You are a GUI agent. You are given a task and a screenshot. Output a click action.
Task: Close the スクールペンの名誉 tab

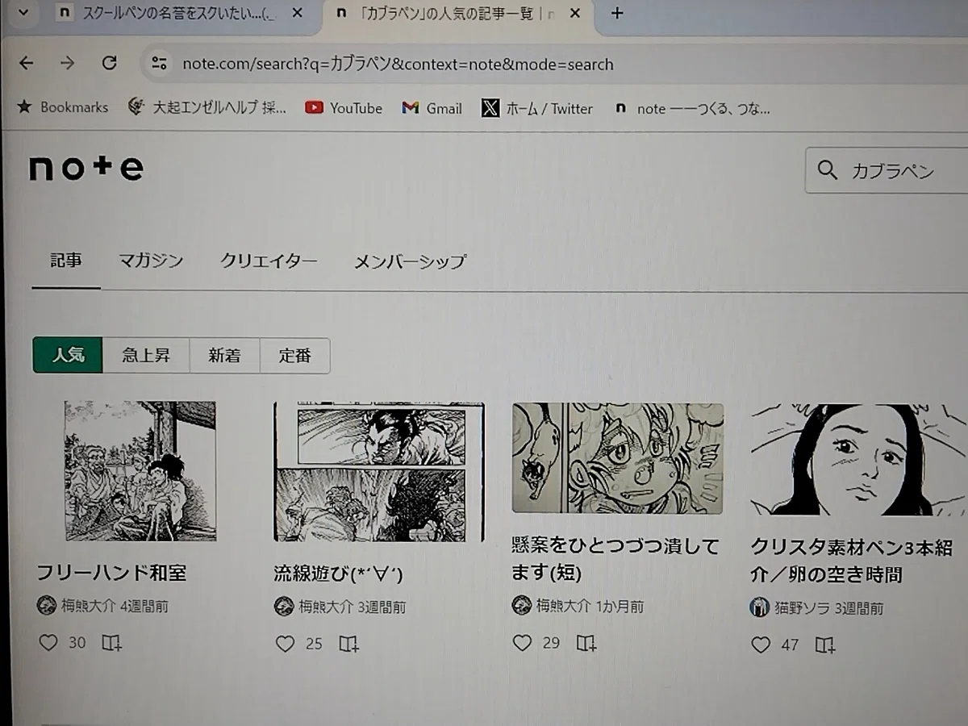pyautogui.click(x=298, y=13)
